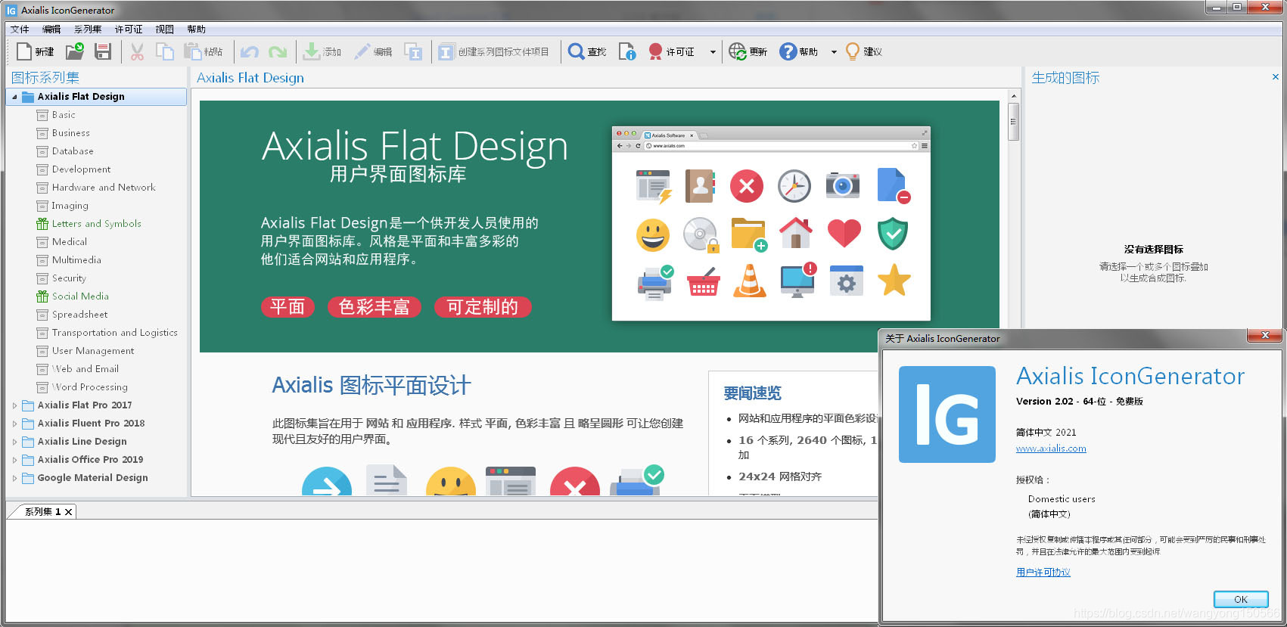Click the Axialis Flat Design folder icon
The height and width of the screenshot is (627, 1287).
point(28,97)
